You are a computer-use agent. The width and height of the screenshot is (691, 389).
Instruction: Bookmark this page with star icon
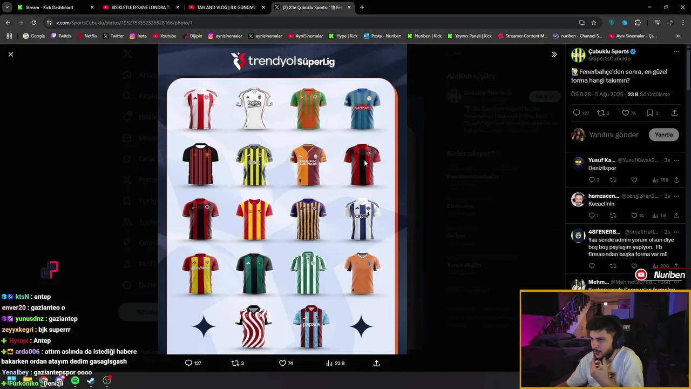(x=594, y=23)
